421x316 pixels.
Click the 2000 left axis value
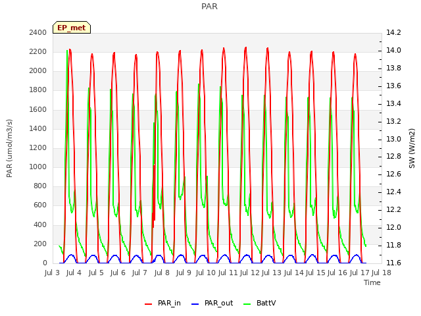[38, 71]
